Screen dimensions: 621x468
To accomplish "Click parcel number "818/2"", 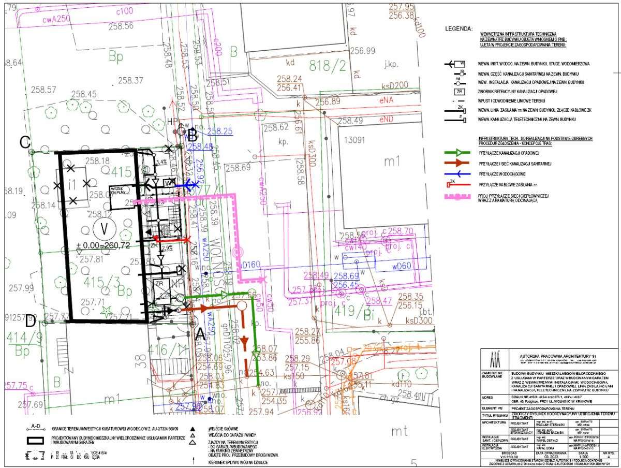I will (x=327, y=65).
